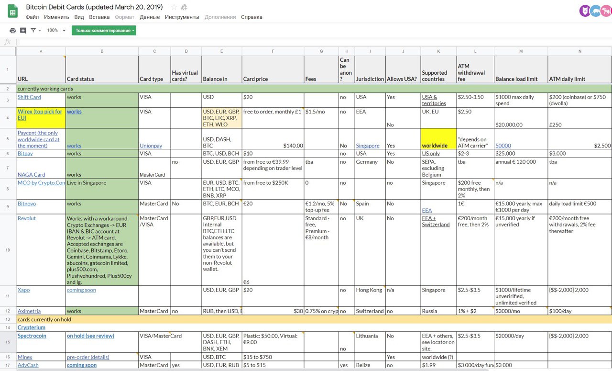Open the 100% zoom dropdown
Viewport: 612px width, 371px height.
[56, 30]
